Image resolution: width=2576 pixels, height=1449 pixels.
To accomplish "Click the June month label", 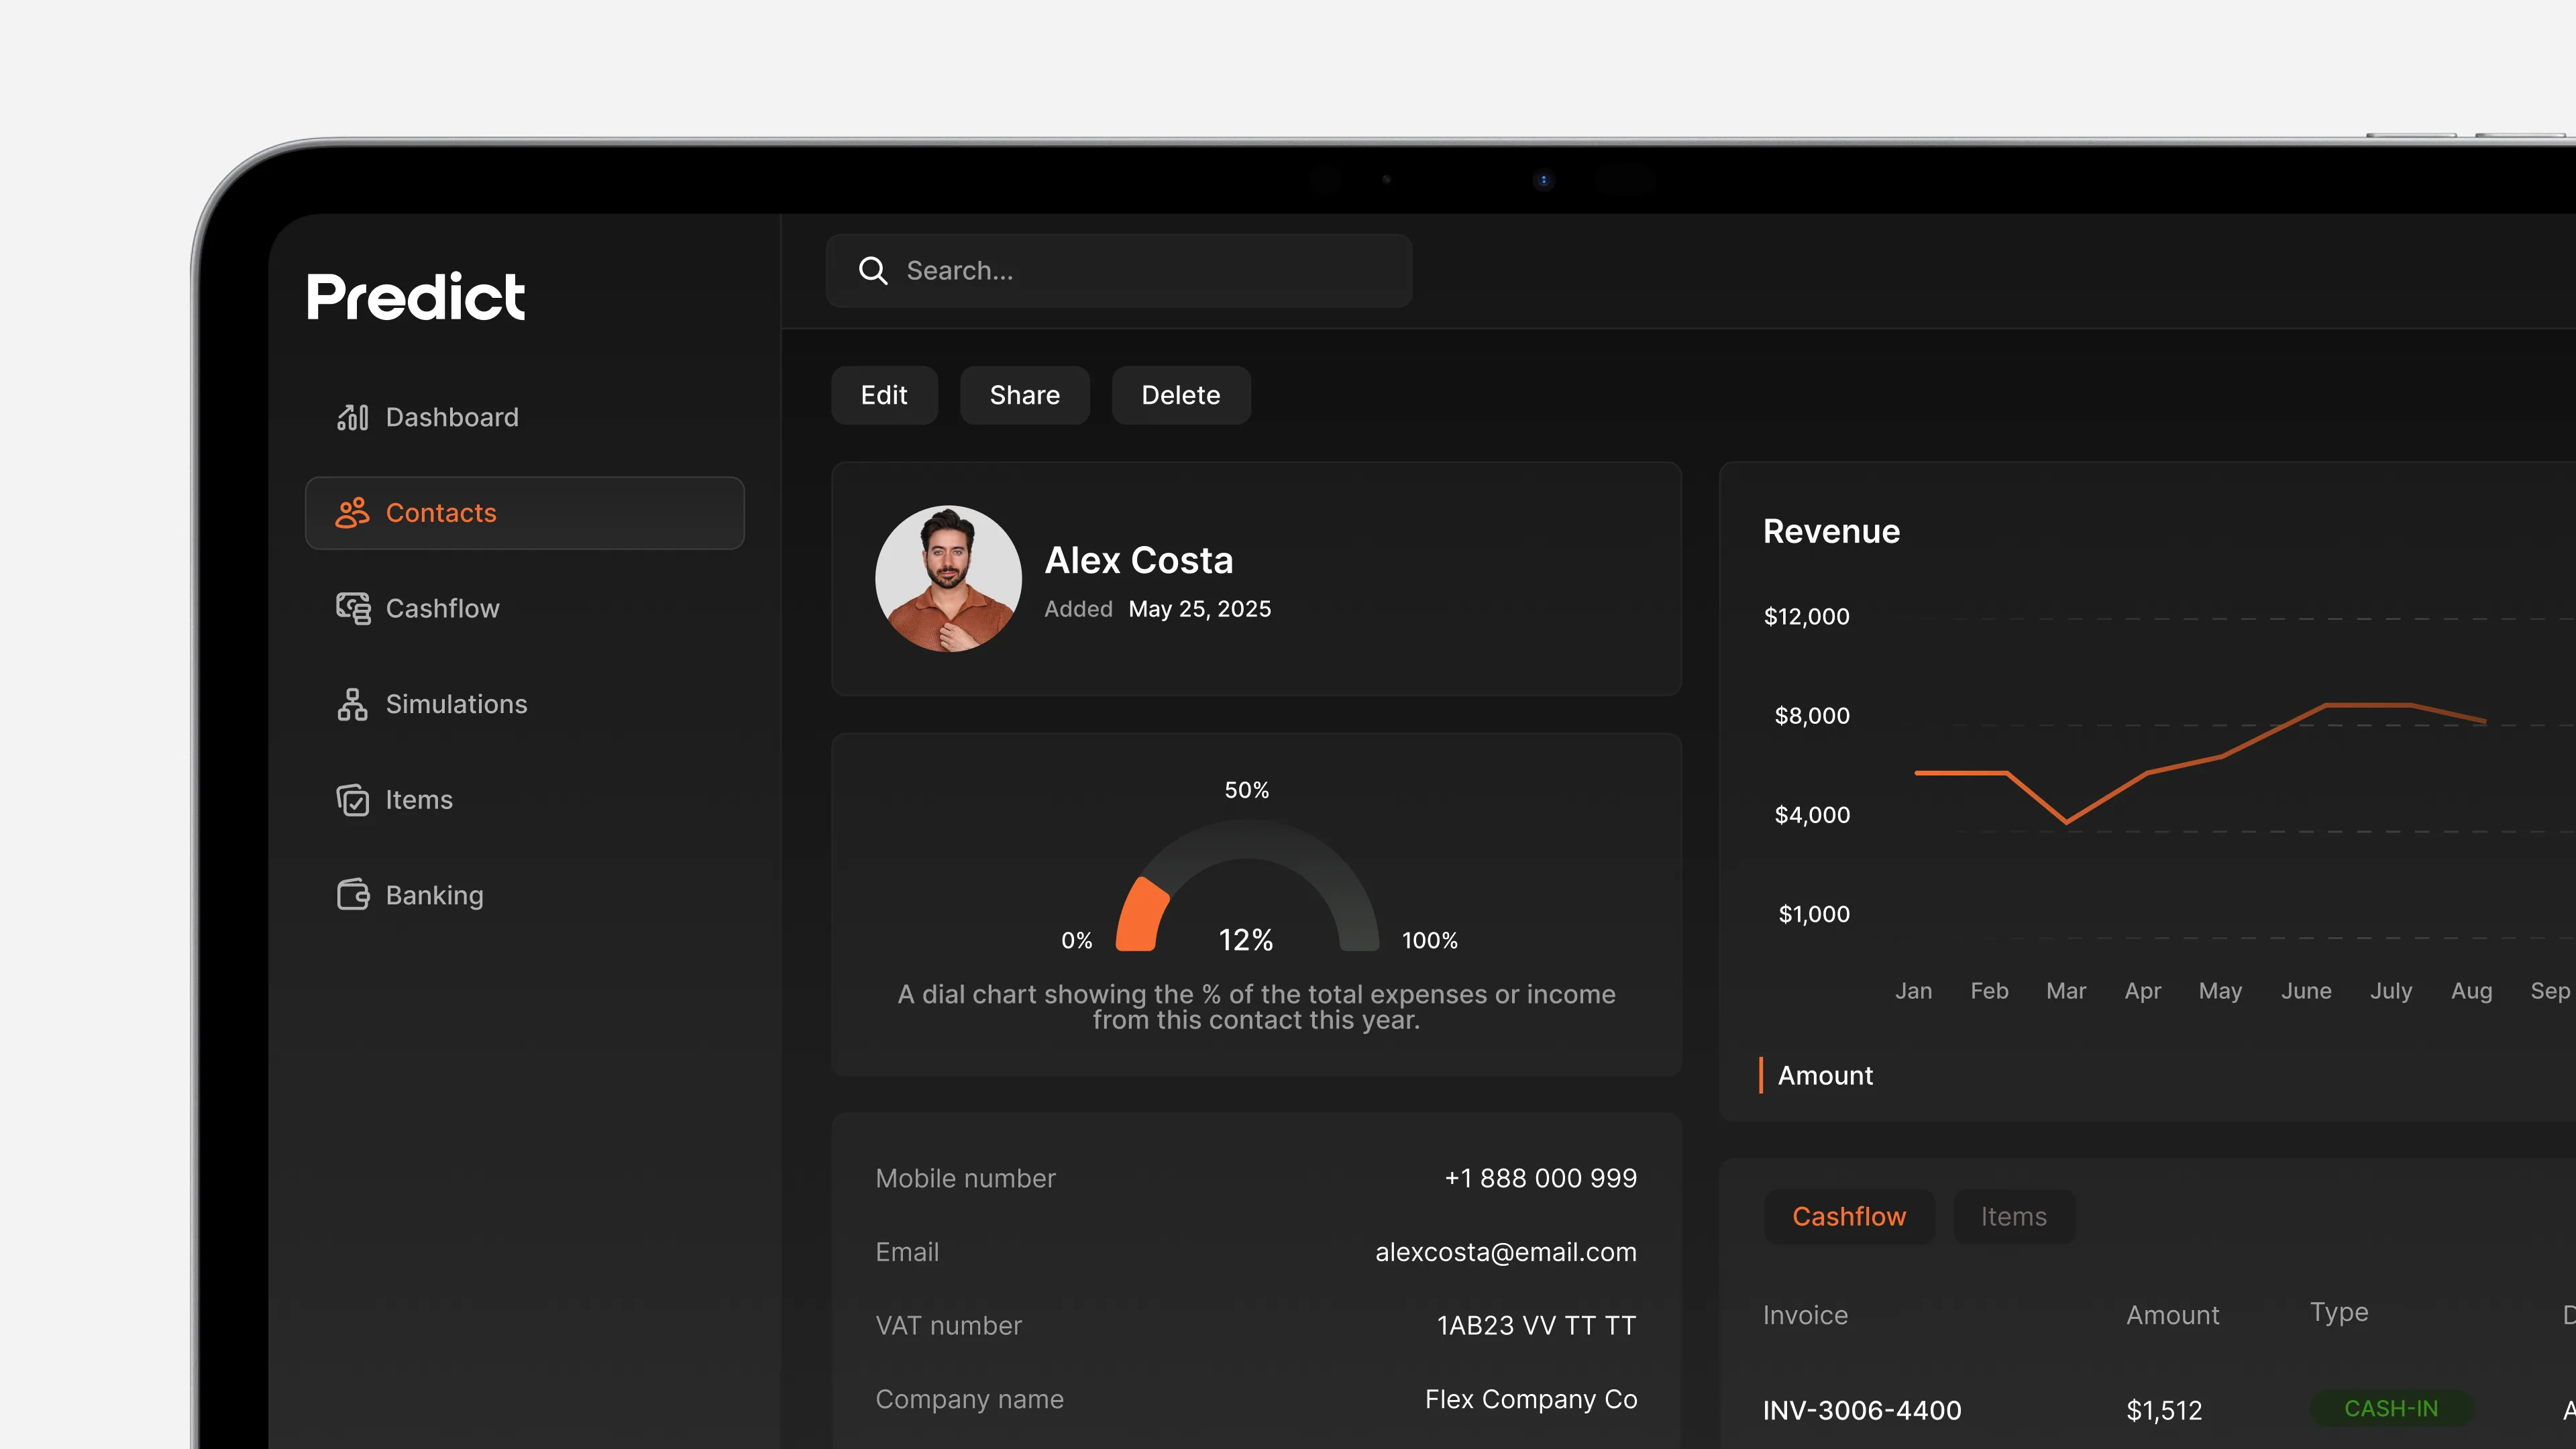I will pos(2306,990).
